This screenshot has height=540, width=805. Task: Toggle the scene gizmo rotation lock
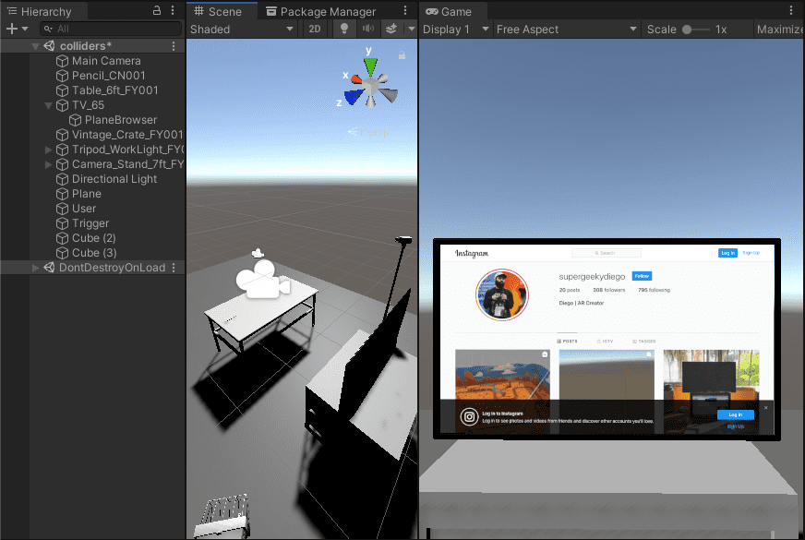tap(402, 55)
